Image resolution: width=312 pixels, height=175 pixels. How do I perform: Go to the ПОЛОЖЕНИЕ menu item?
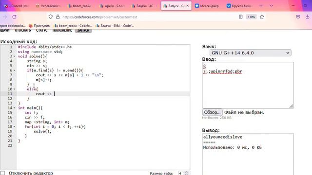tap(62, 30)
